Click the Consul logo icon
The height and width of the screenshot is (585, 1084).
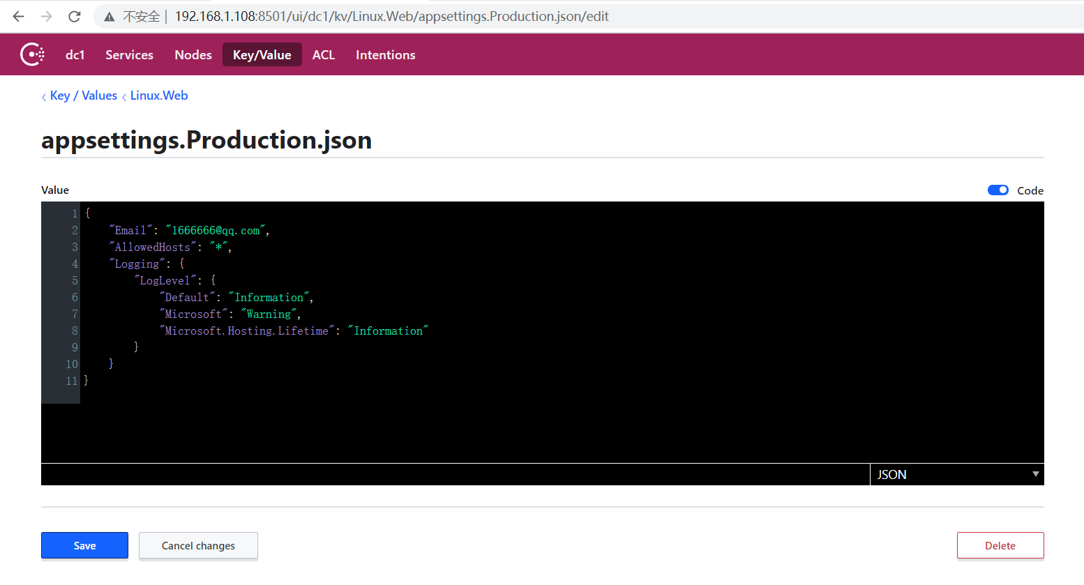pos(32,54)
